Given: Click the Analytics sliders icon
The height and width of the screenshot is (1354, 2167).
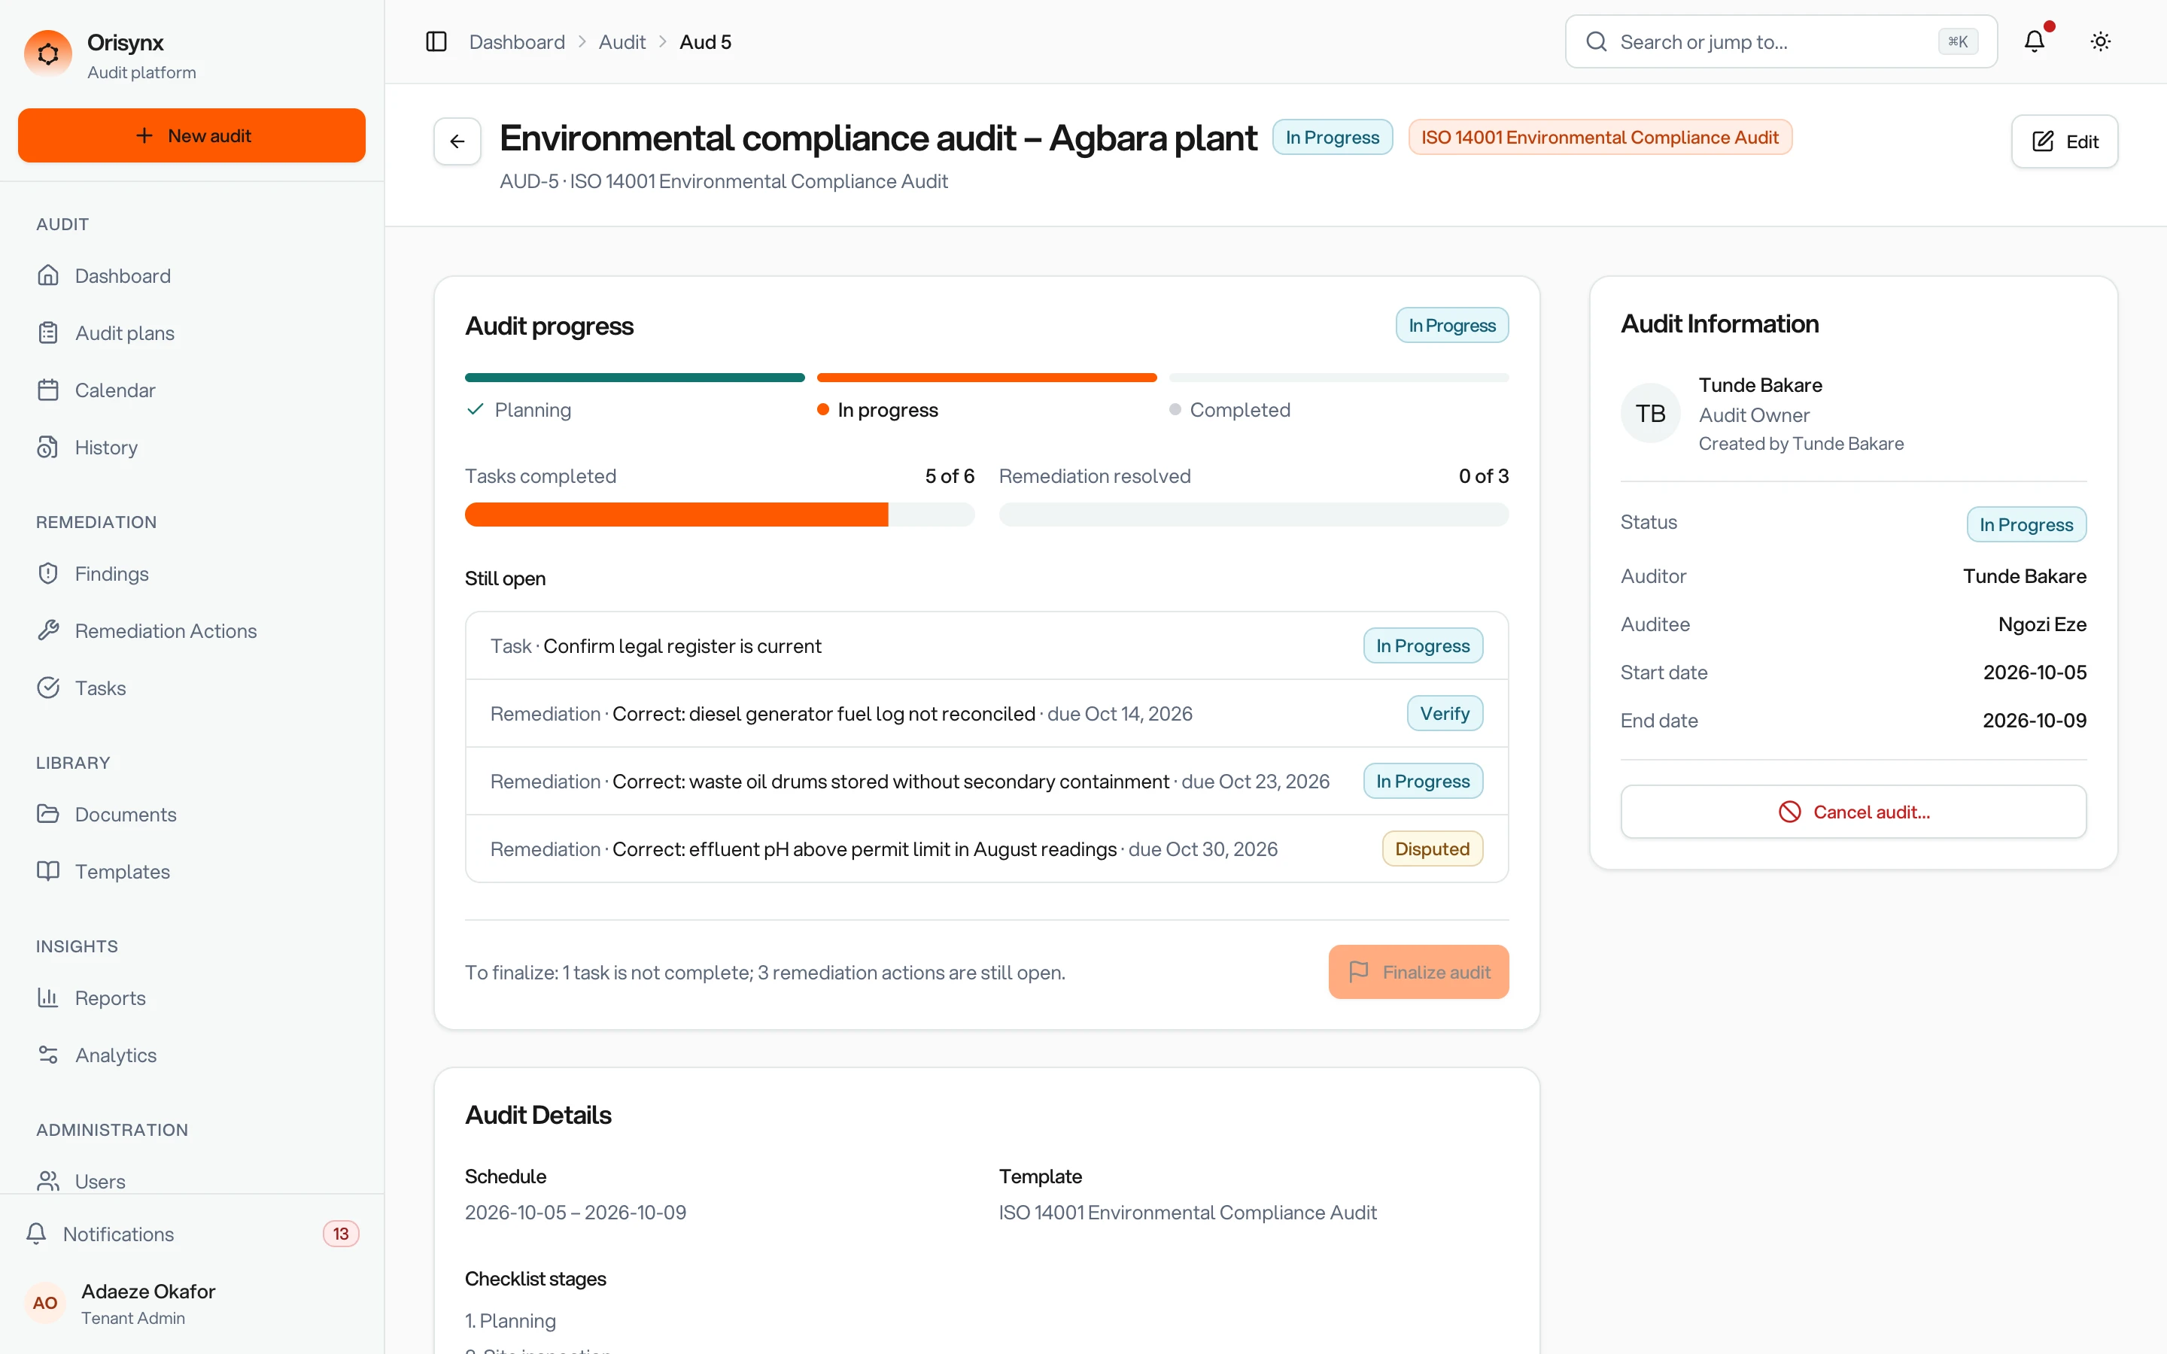Looking at the screenshot, I should [x=48, y=1056].
